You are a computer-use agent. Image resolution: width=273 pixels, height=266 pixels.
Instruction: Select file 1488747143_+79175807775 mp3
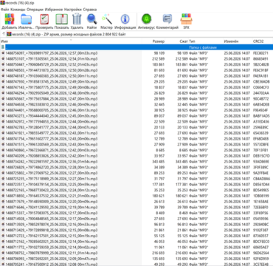(52, 87)
